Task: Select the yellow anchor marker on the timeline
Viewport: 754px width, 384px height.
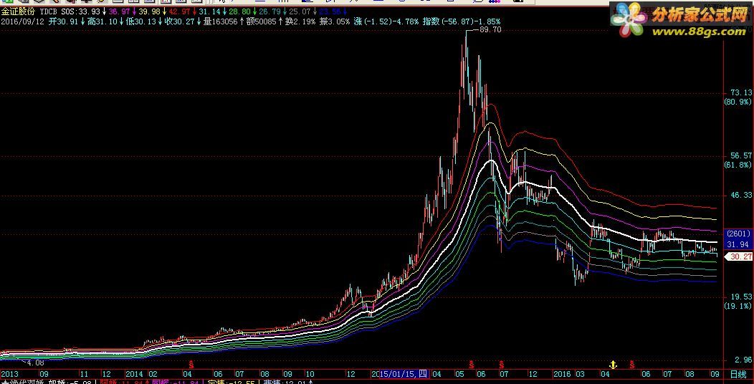Action: point(613,363)
